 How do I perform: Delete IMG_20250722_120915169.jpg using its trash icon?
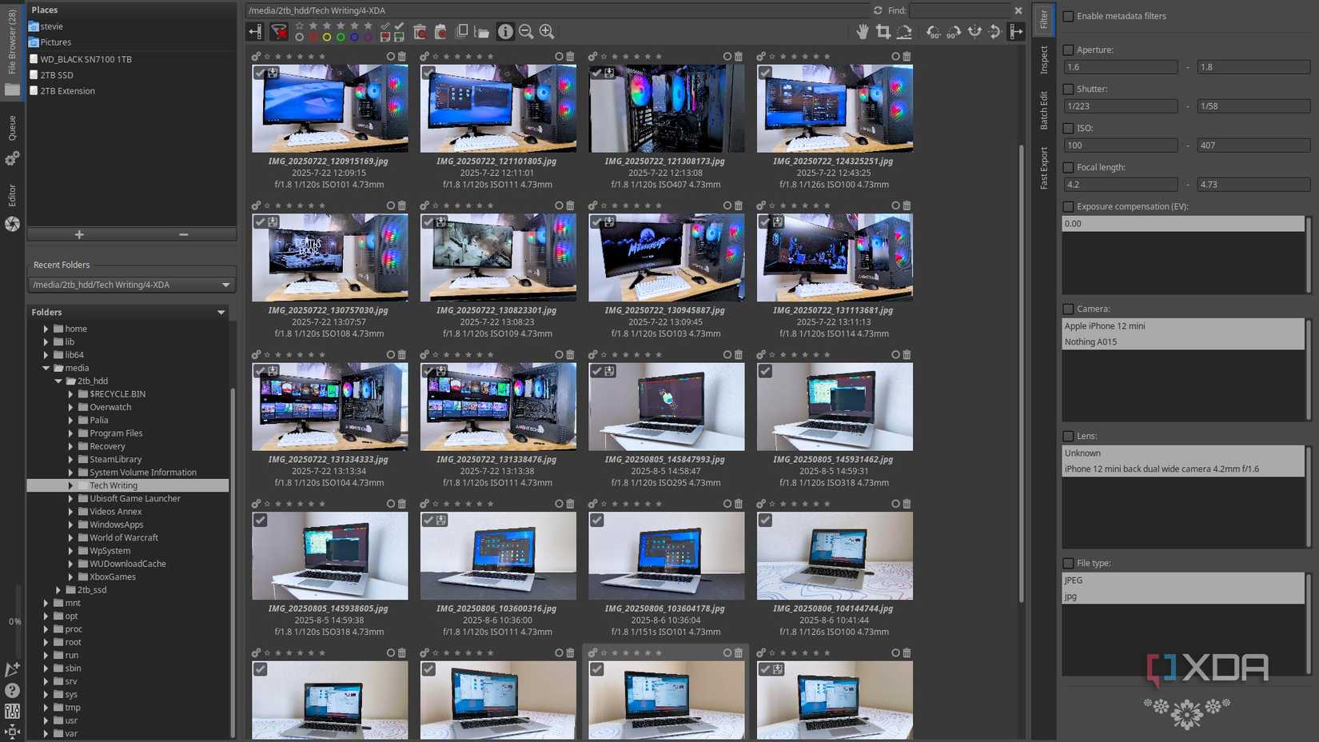click(402, 57)
